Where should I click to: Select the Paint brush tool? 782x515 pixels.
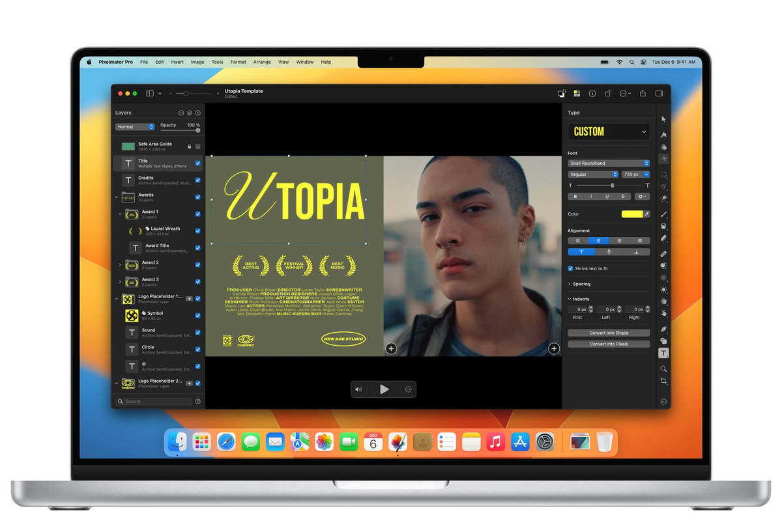[x=663, y=214]
